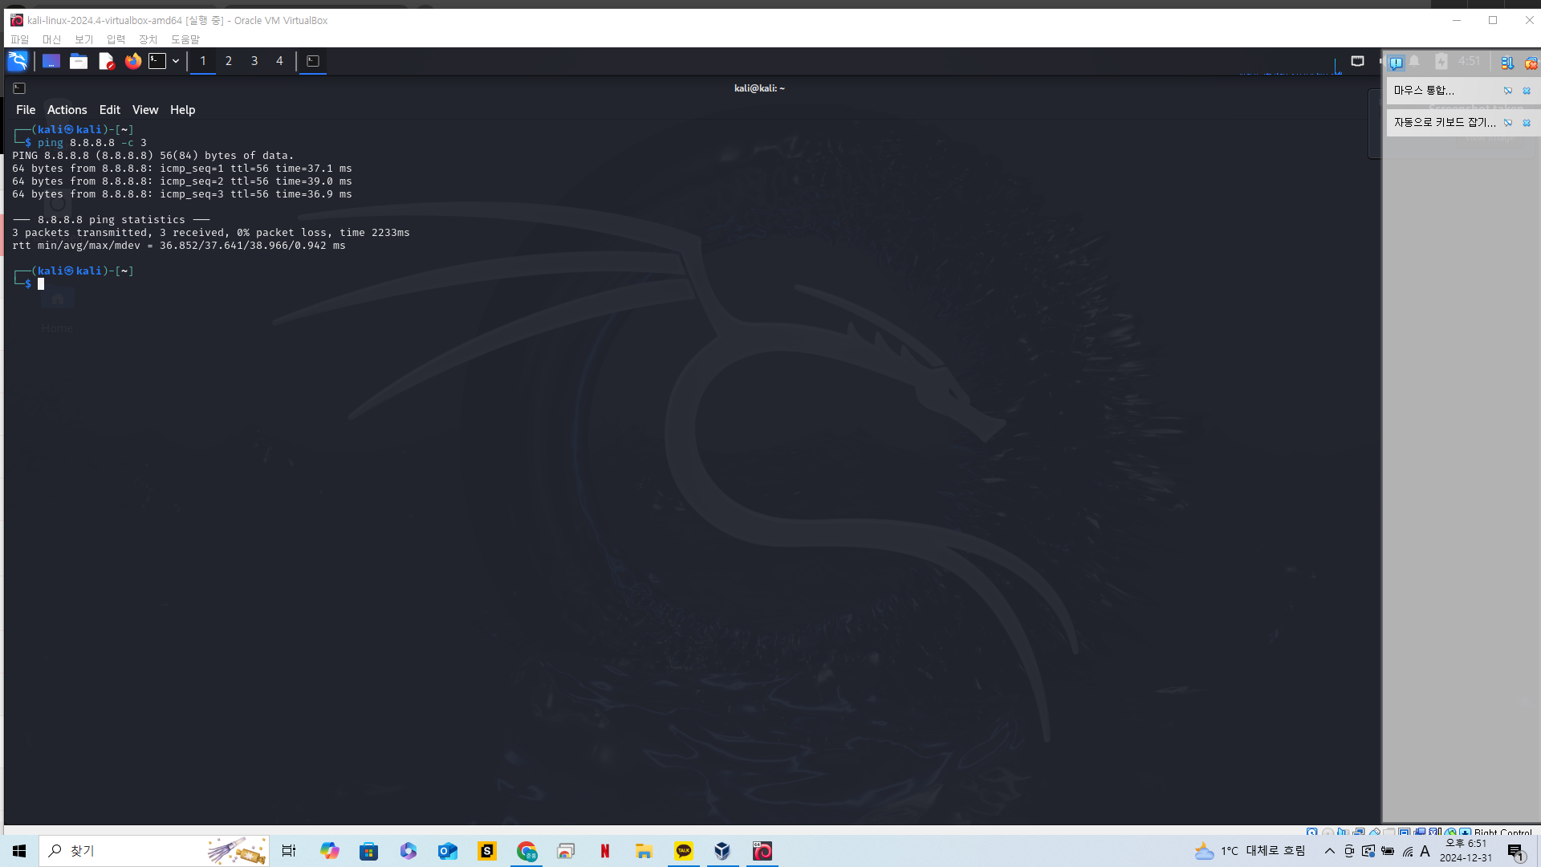Click the ethernet network panel icon

(1357, 61)
